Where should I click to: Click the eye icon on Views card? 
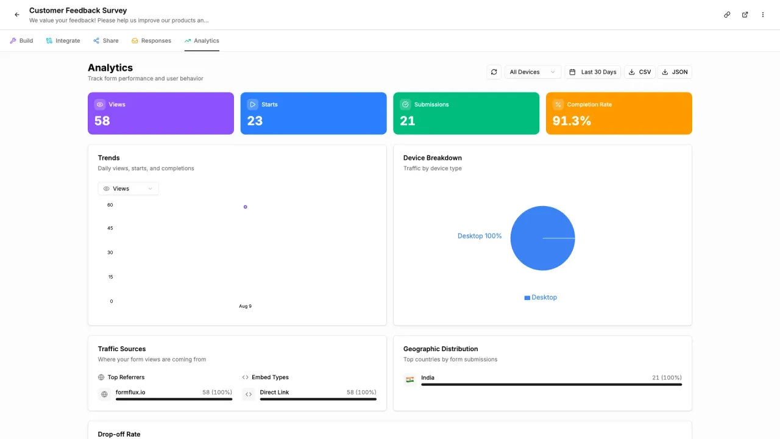pos(100,104)
